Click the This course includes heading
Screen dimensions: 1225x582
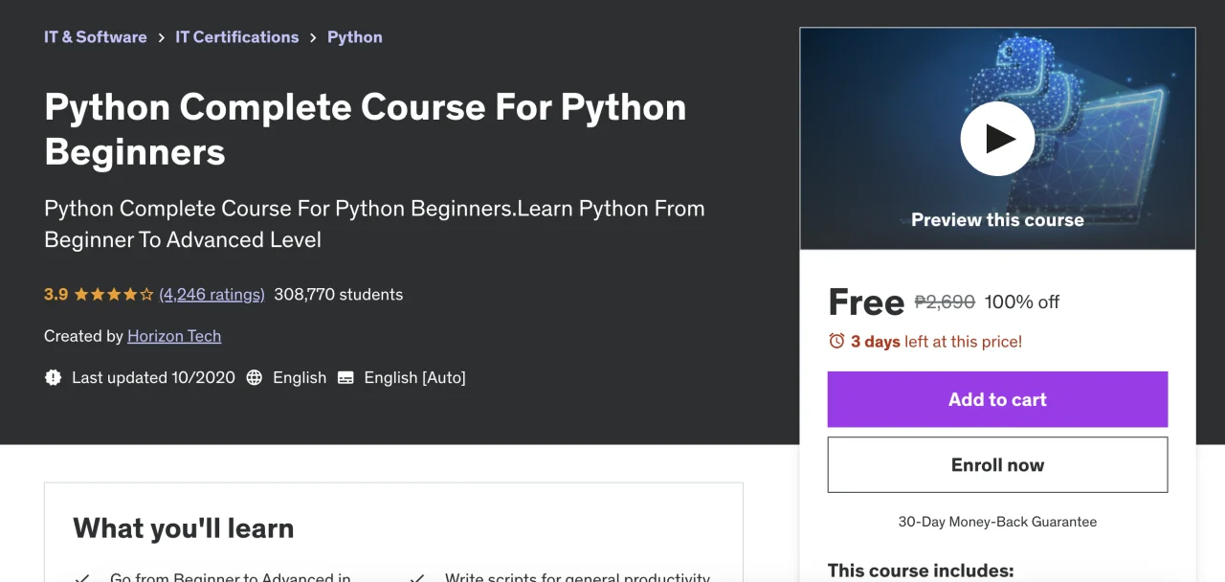pos(921,571)
